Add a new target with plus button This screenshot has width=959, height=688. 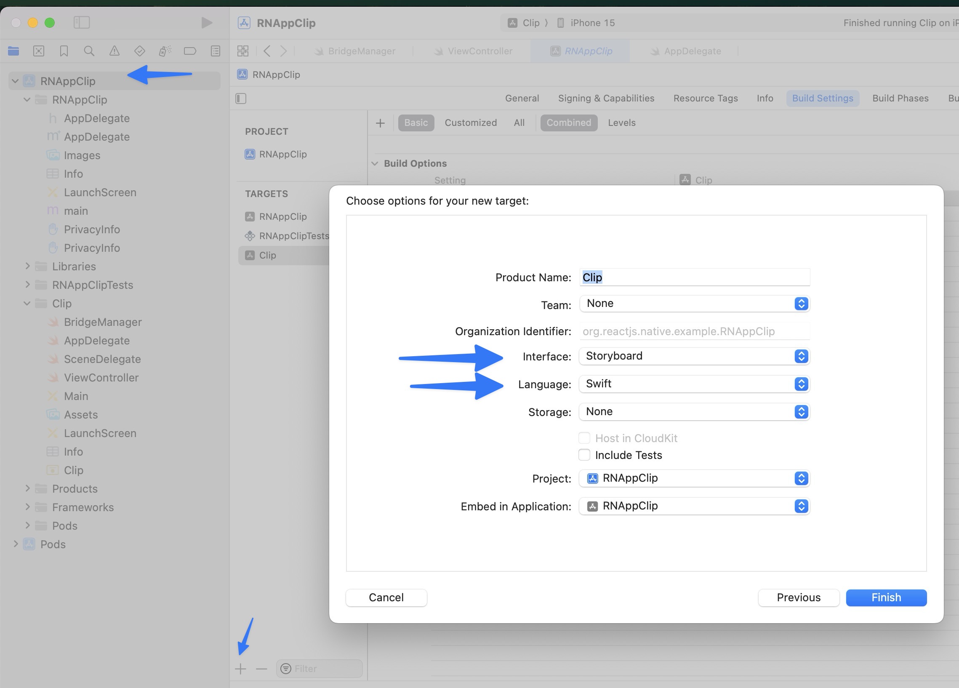coord(241,669)
